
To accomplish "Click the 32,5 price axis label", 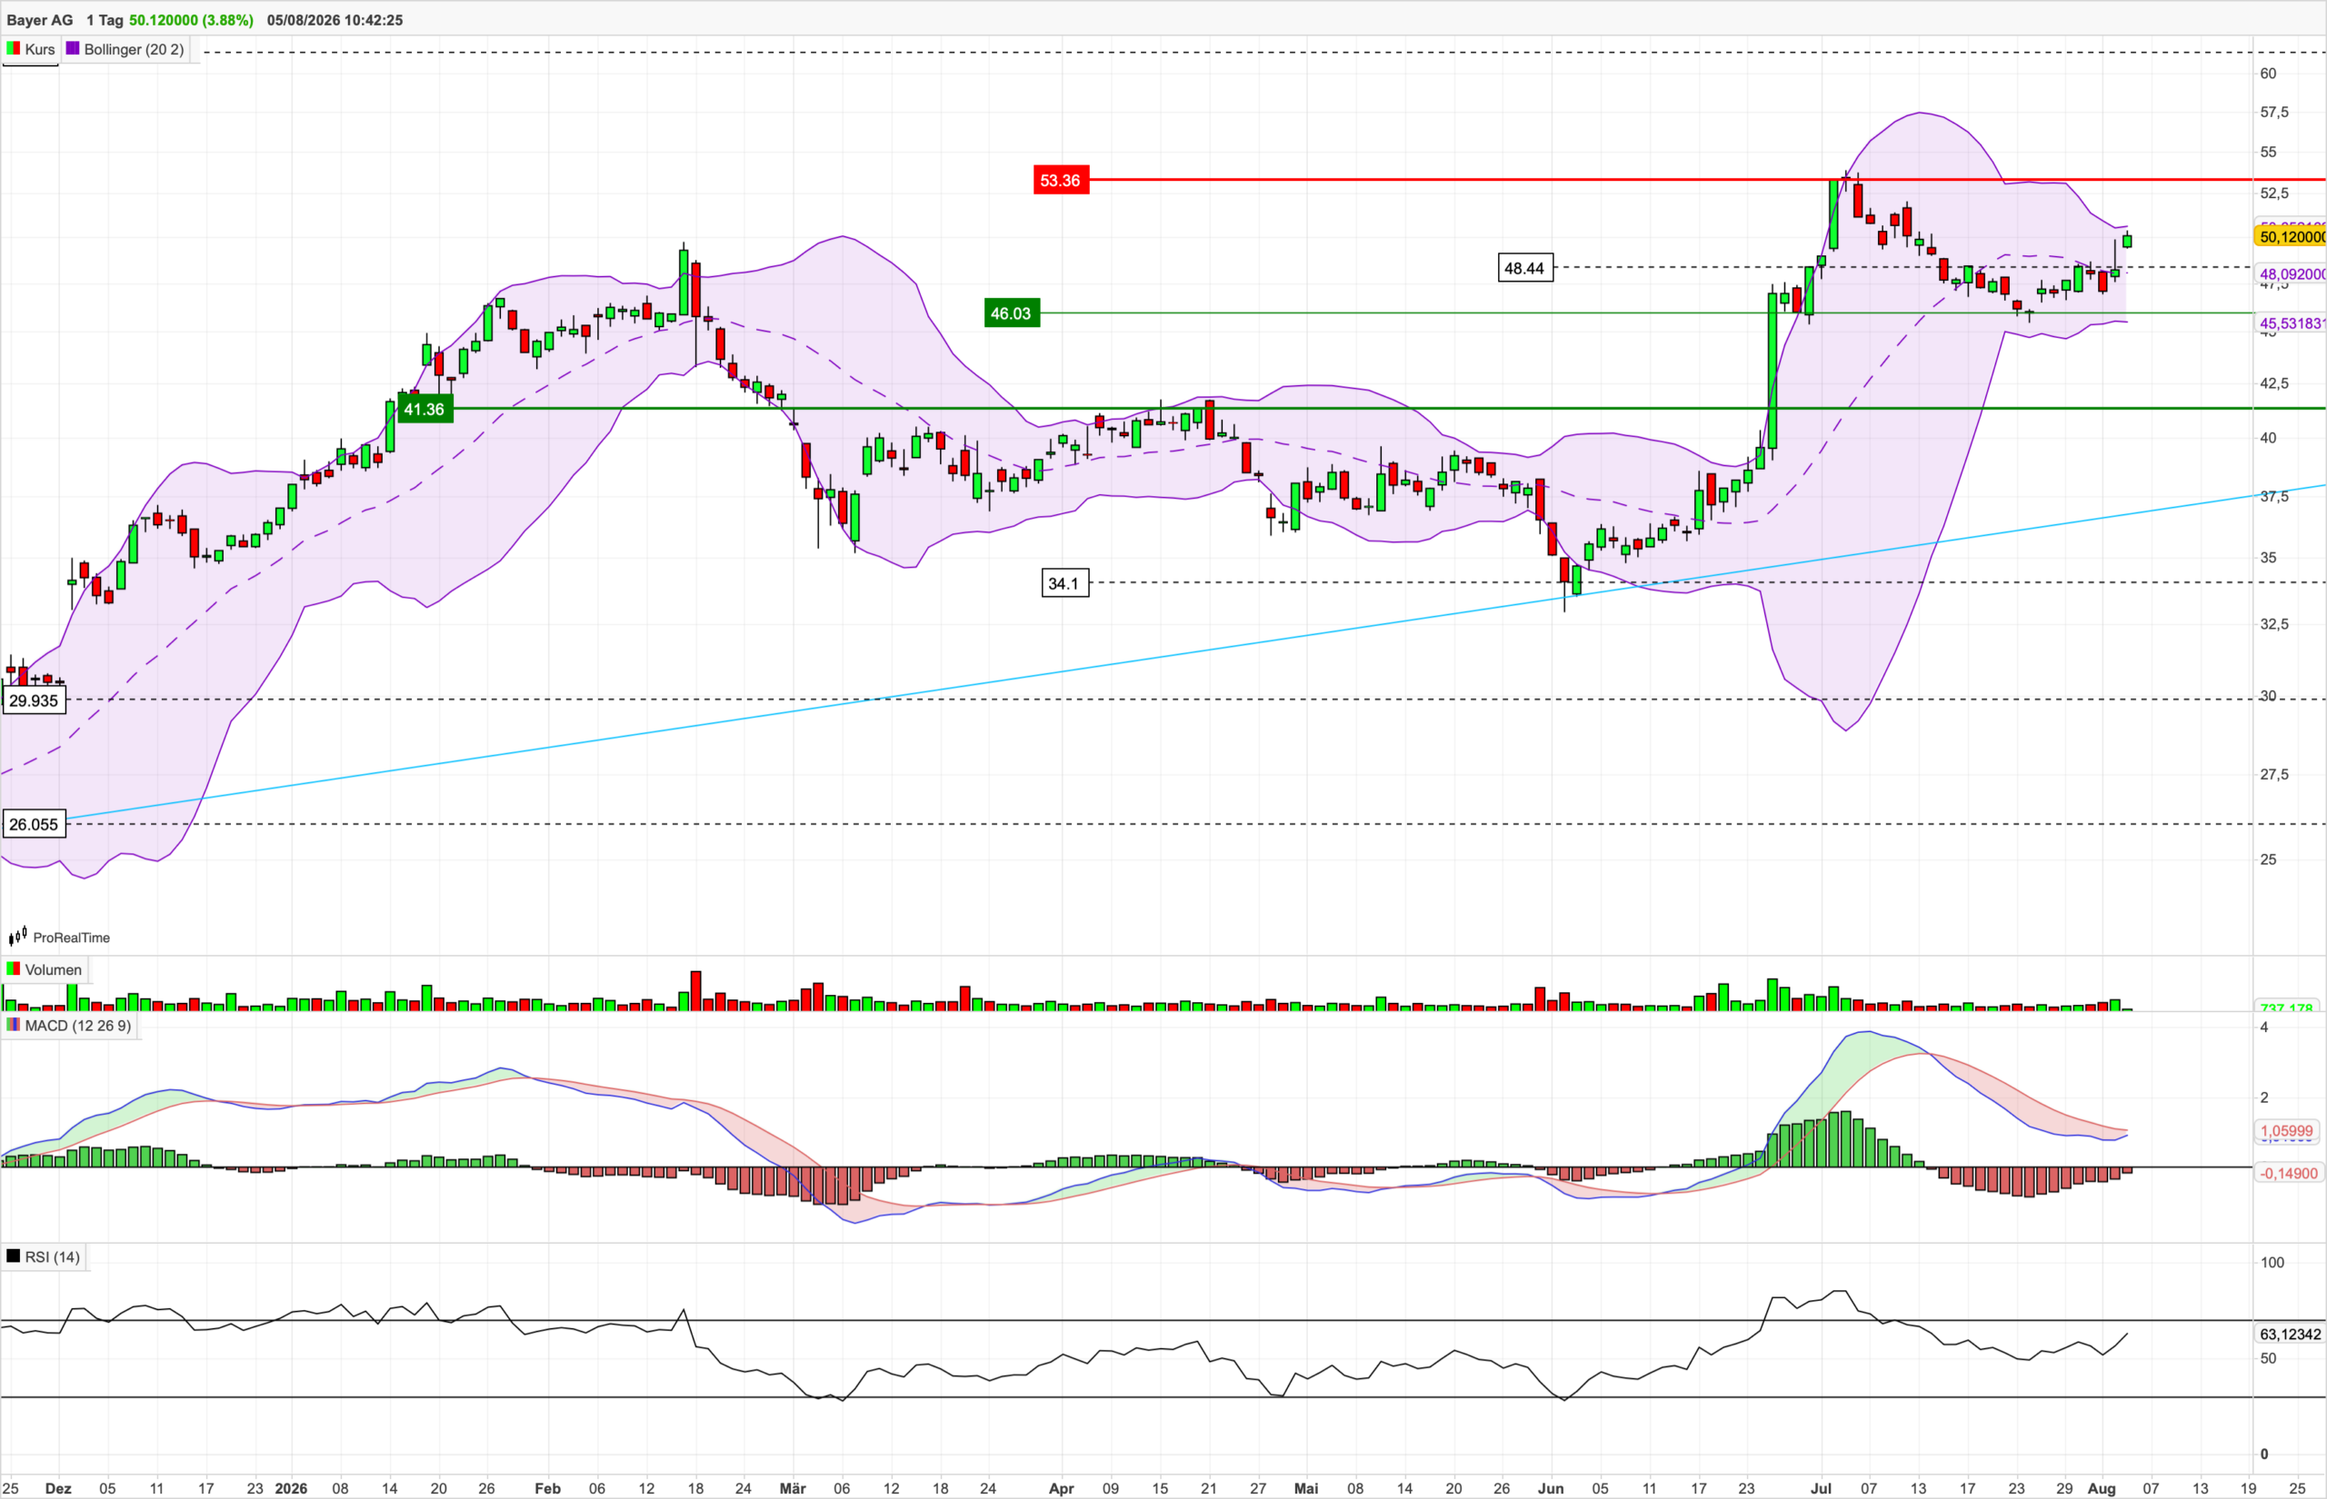I will [2274, 624].
